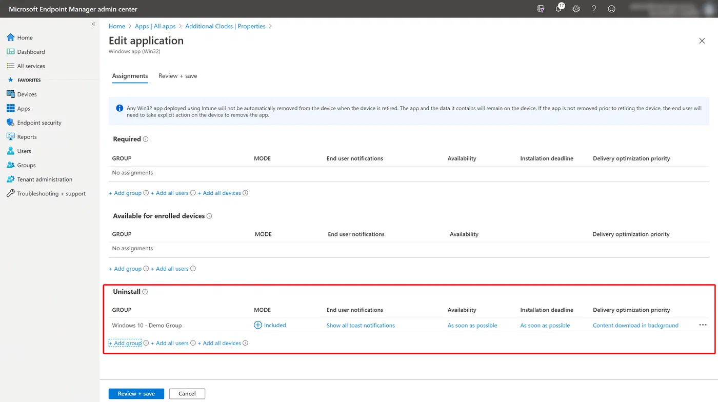Image resolution: width=718 pixels, height=402 pixels.
Task: Open All services menu item
Action: click(31, 66)
